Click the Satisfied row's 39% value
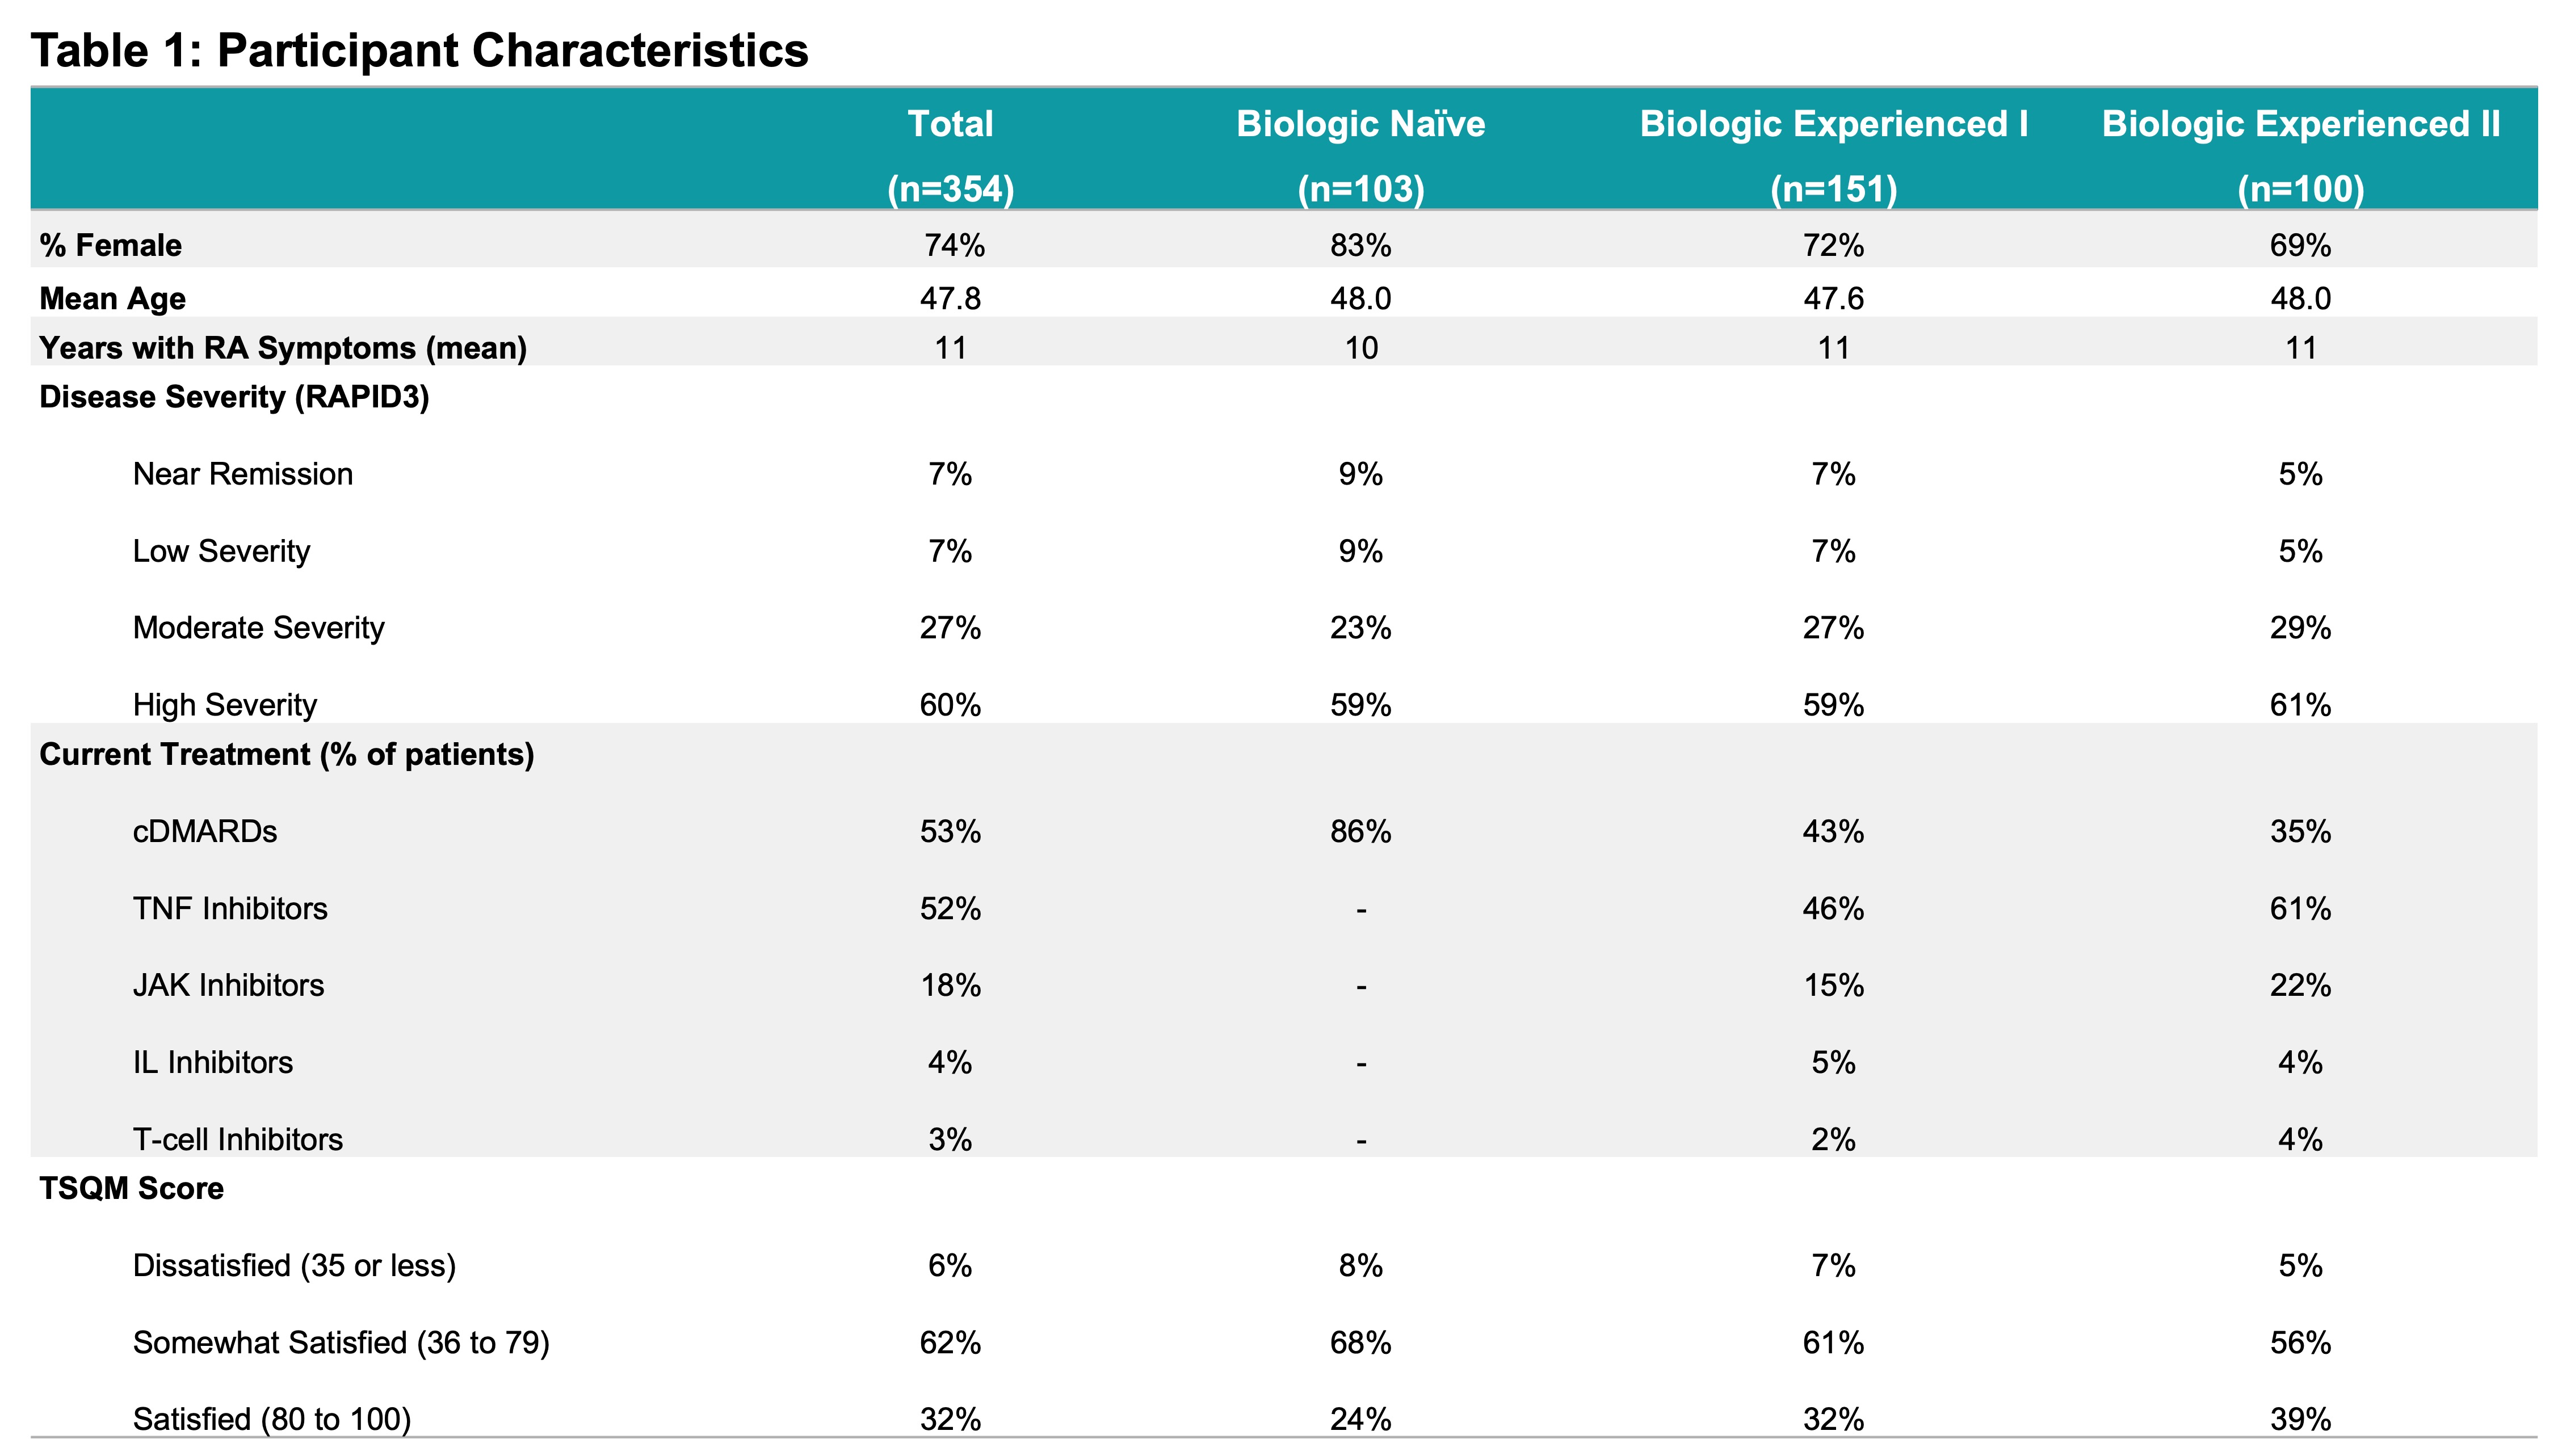Screen dimensions: 2562x1456 (x=2300, y=1420)
